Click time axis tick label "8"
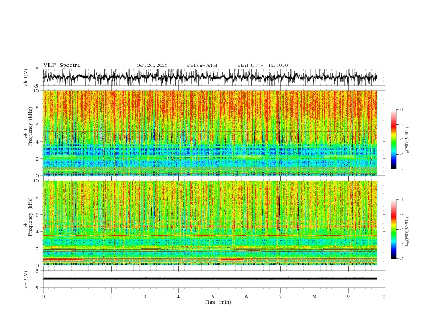Viewport: 431px width, 333px height. pyautogui.click(x=315, y=297)
